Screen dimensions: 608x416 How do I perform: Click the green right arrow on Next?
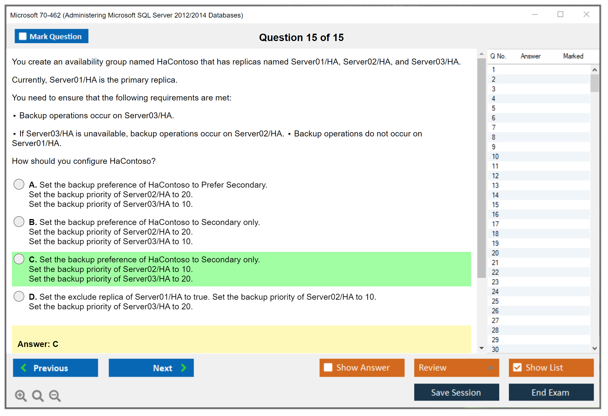click(x=184, y=368)
